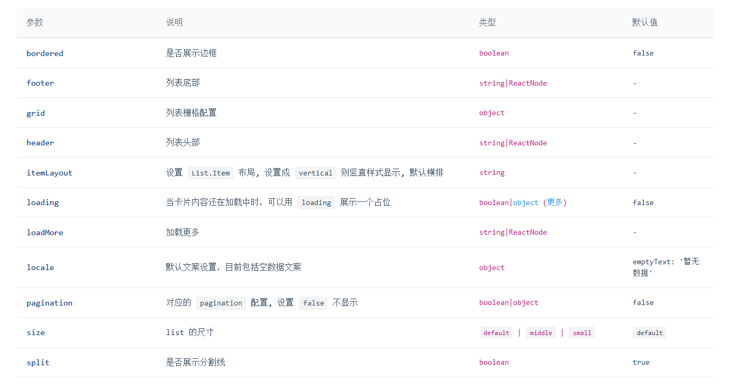This screenshot has width=730, height=389.
Task: Click the itemLayout parameter link
Action: coord(49,172)
